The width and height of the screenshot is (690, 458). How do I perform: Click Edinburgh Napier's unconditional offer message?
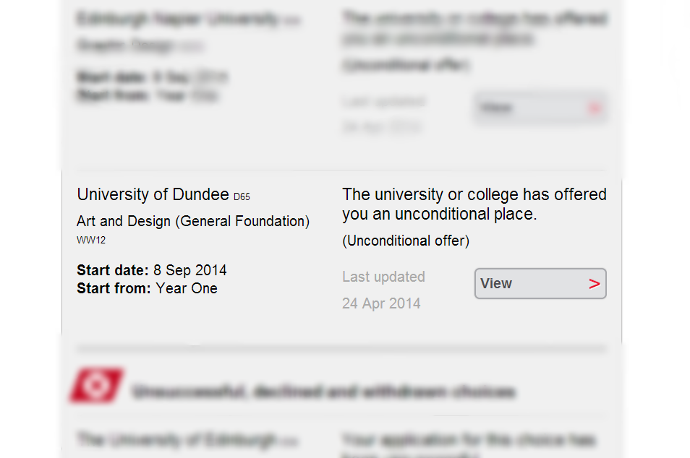(x=474, y=28)
